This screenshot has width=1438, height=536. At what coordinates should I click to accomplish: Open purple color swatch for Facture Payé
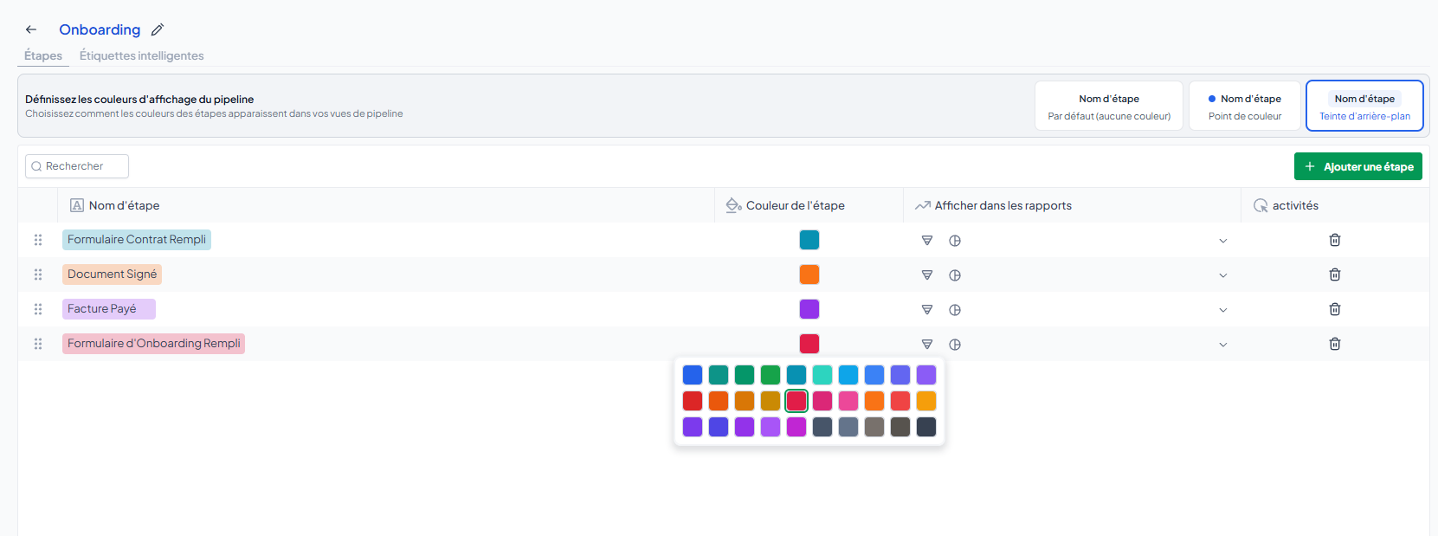pyautogui.click(x=809, y=309)
